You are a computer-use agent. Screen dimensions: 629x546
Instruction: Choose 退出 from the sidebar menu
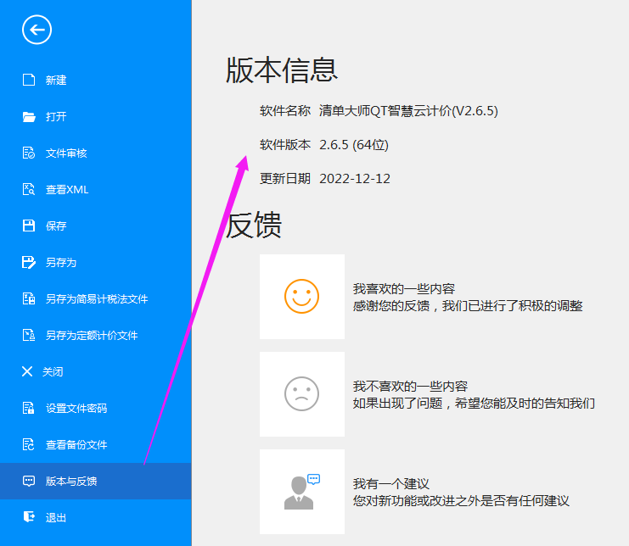tap(95, 517)
